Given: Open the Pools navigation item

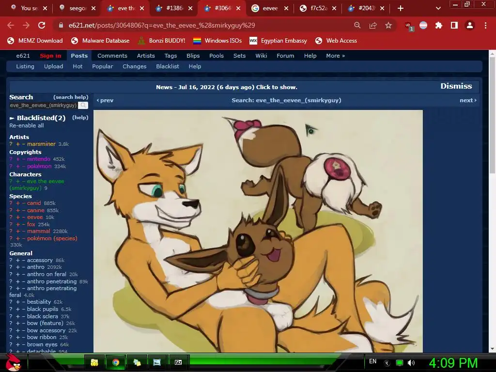Looking at the screenshot, I should click(217, 56).
